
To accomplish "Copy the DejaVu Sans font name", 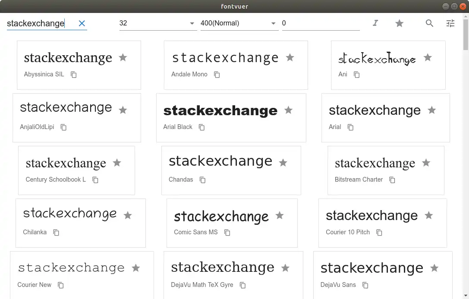I will pyautogui.click(x=365, y=285).
